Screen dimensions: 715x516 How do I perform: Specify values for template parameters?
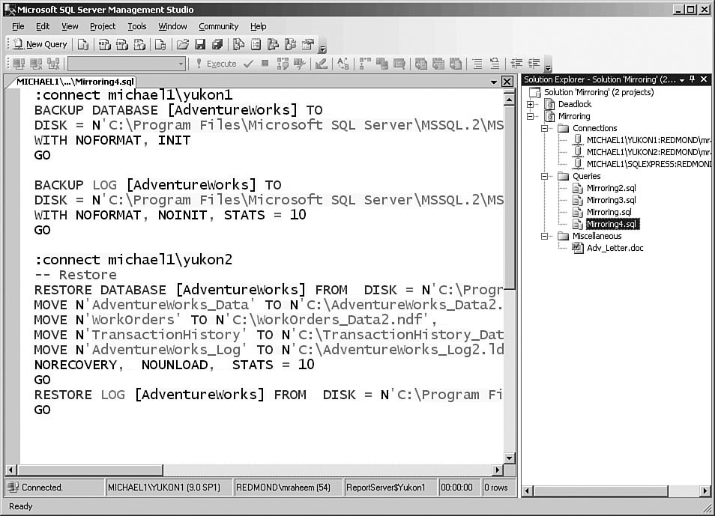coord(343,64)
